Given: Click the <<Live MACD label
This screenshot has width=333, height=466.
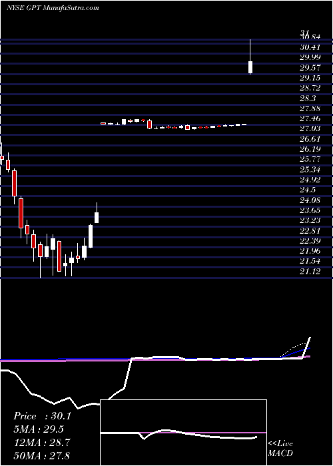Looking at the screenshot, I should [280, 449].
